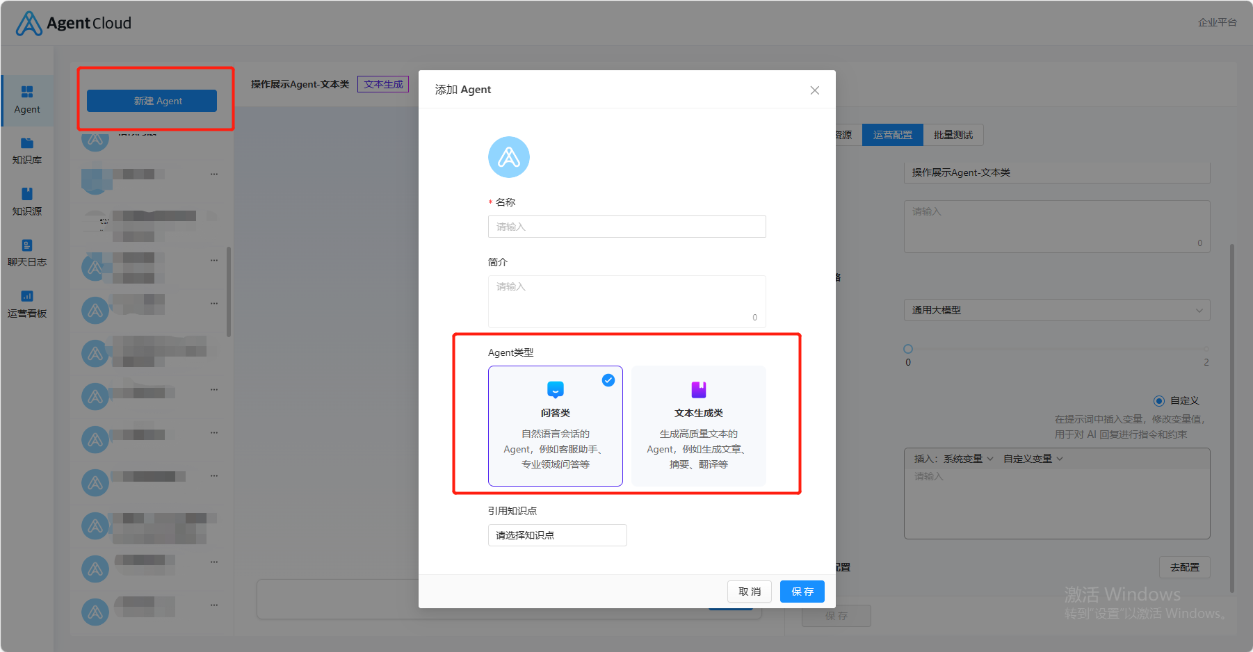The width and height of the screenshot is (1253, 652).
Task: Select the 文本生成类 agent type card
Action: tap(699, 426)
